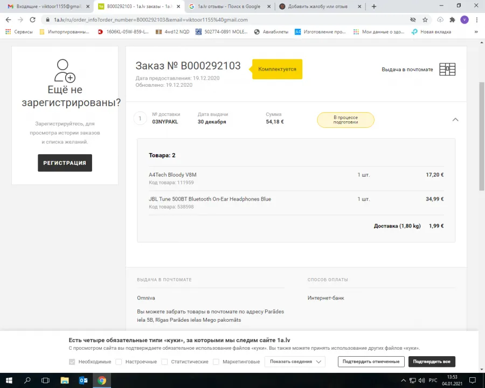Open Chrome three-dot menu
Viewport: 485px width, 388px height.
477,20
